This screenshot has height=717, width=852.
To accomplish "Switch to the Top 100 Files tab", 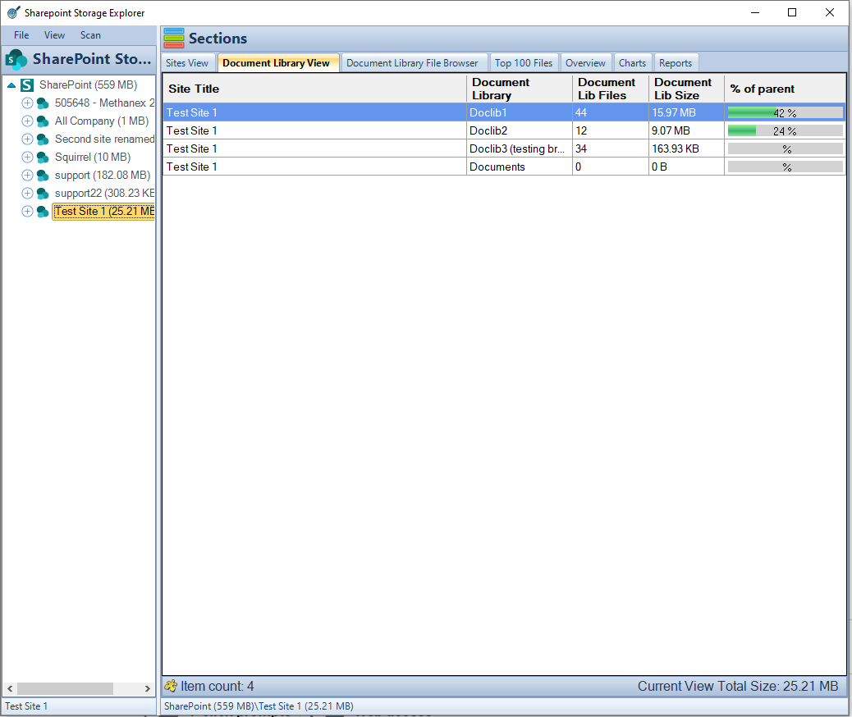I will [523, 63].
